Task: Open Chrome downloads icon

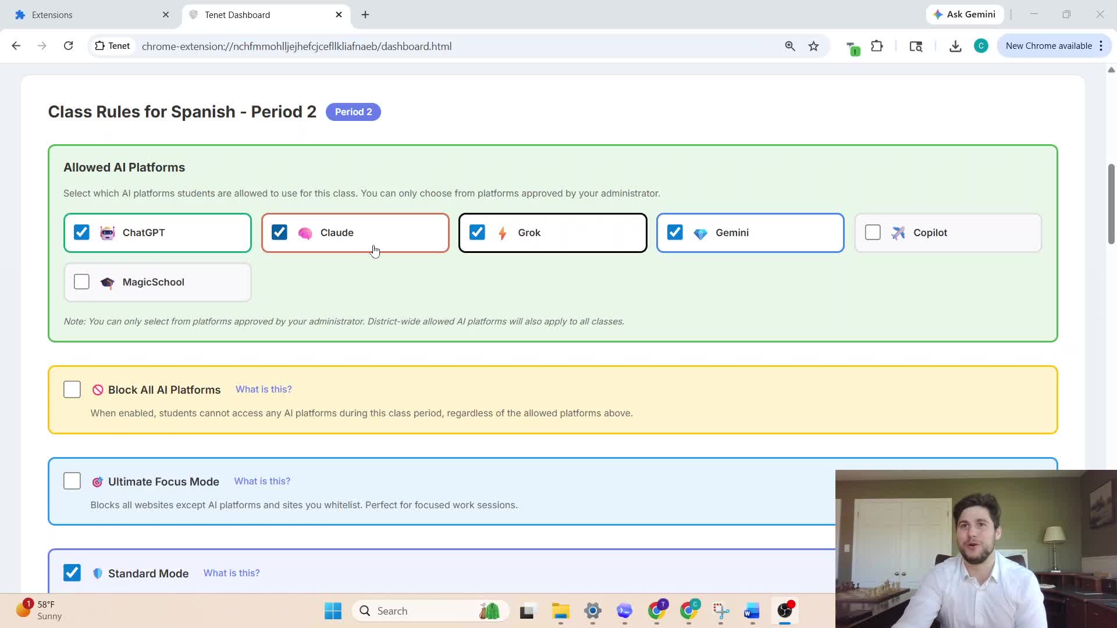Action: (x=955, y=46)
